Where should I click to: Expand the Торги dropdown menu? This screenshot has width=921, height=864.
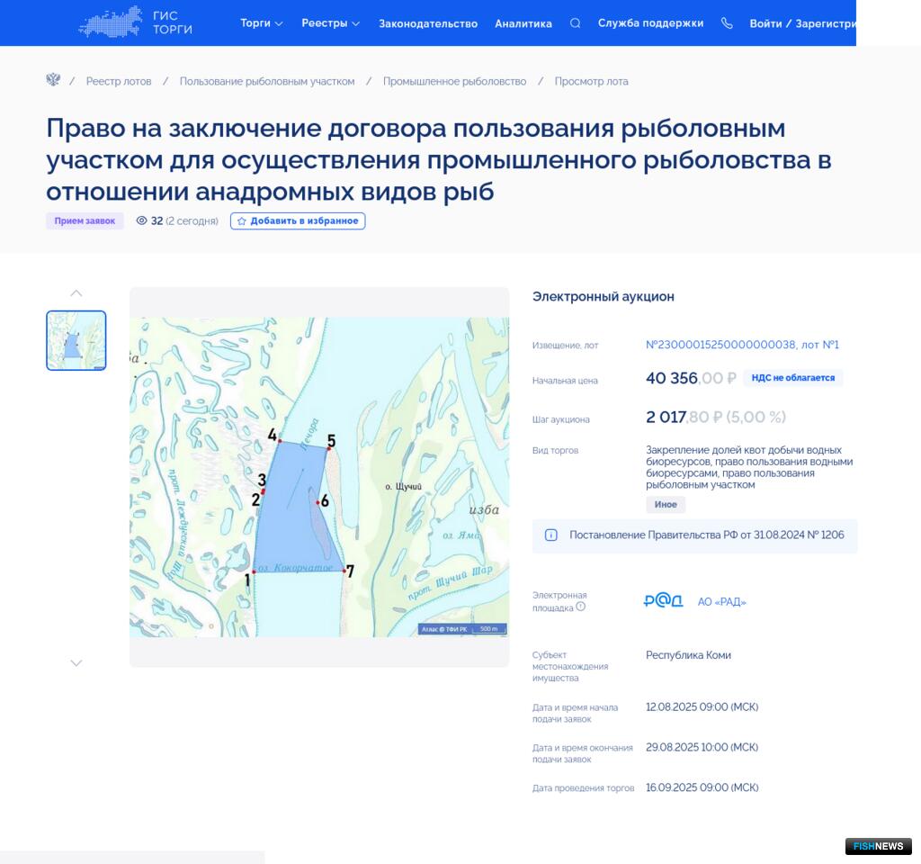(261, 23)
